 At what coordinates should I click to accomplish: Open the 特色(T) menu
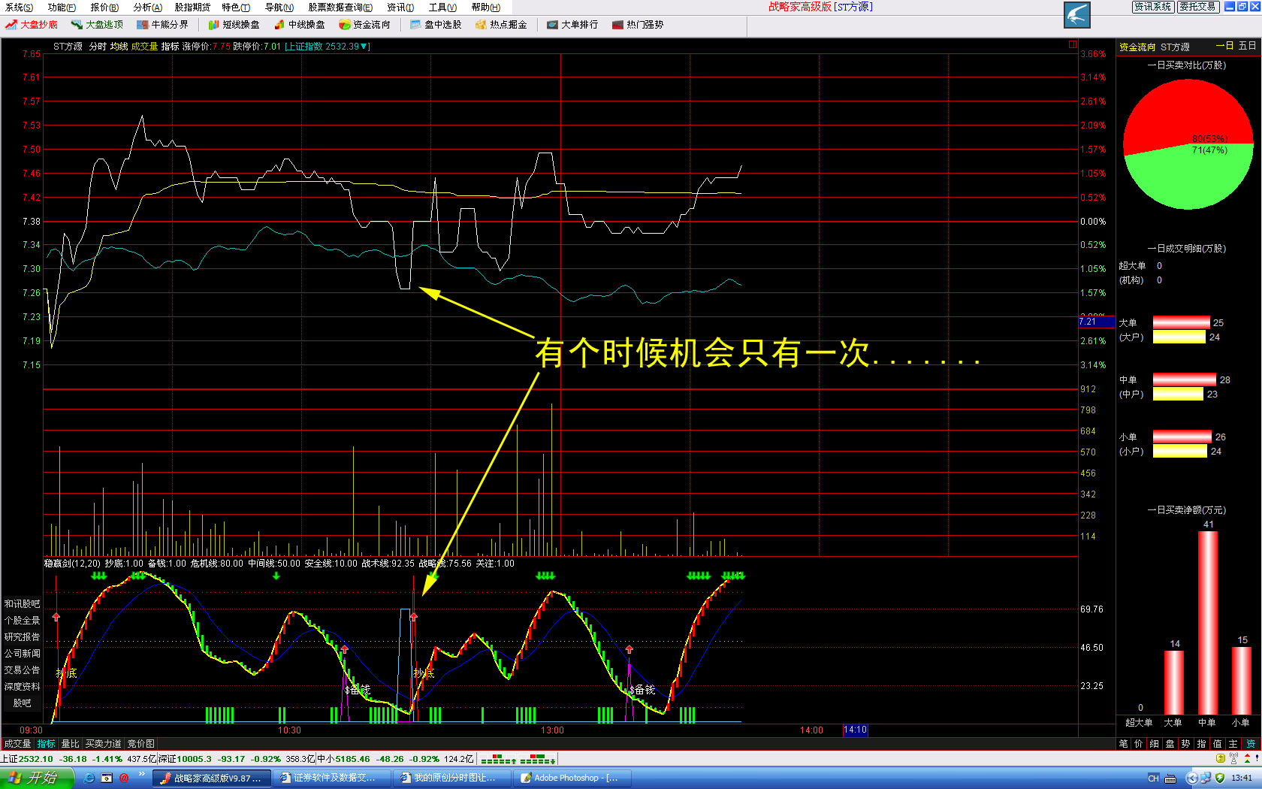[x=236, y=8]
